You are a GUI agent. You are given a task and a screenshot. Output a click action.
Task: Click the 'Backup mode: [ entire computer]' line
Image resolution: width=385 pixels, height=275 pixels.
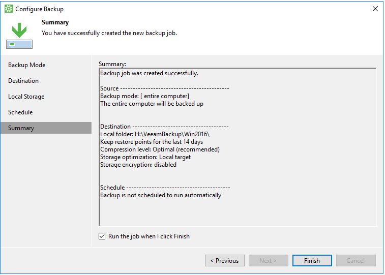pos(144,96)
